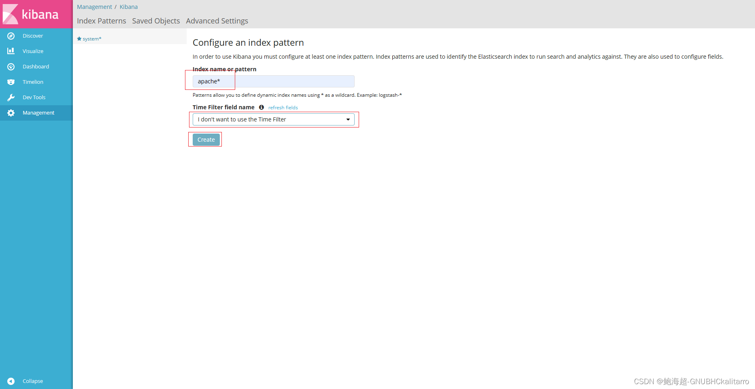
Task: Select Management in the sidebar
Action: (x=38, y=113)
